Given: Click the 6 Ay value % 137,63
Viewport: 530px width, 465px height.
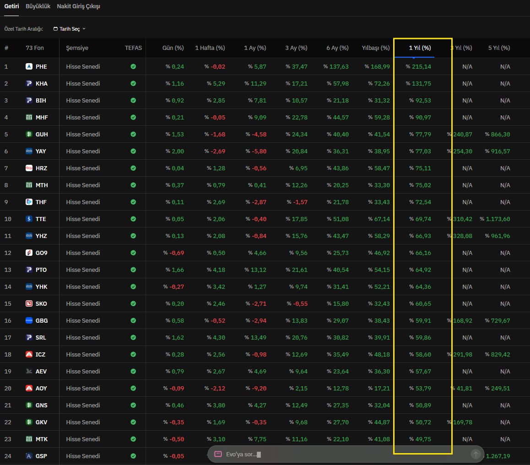Looking at the screenshot, I should pyautogui.click(x=336, y=66).
